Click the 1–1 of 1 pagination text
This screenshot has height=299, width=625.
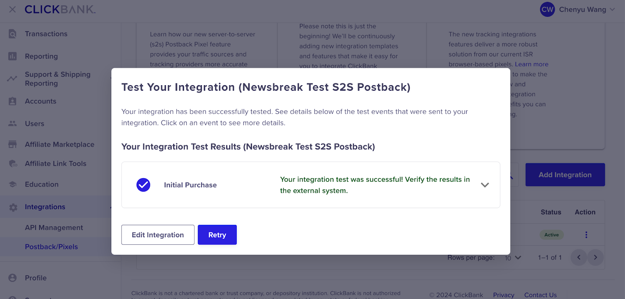tap(550, 258)
